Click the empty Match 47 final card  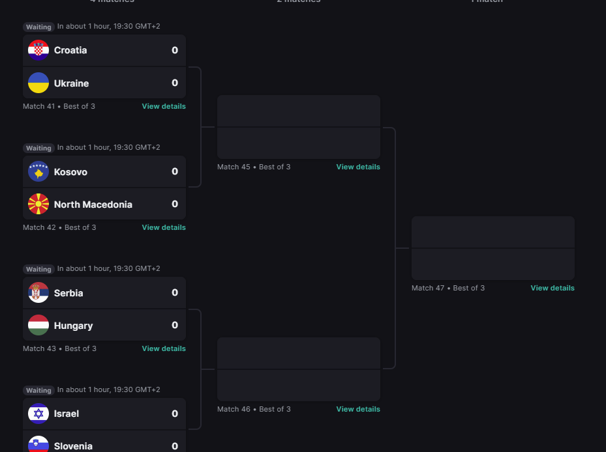[492, 248]
